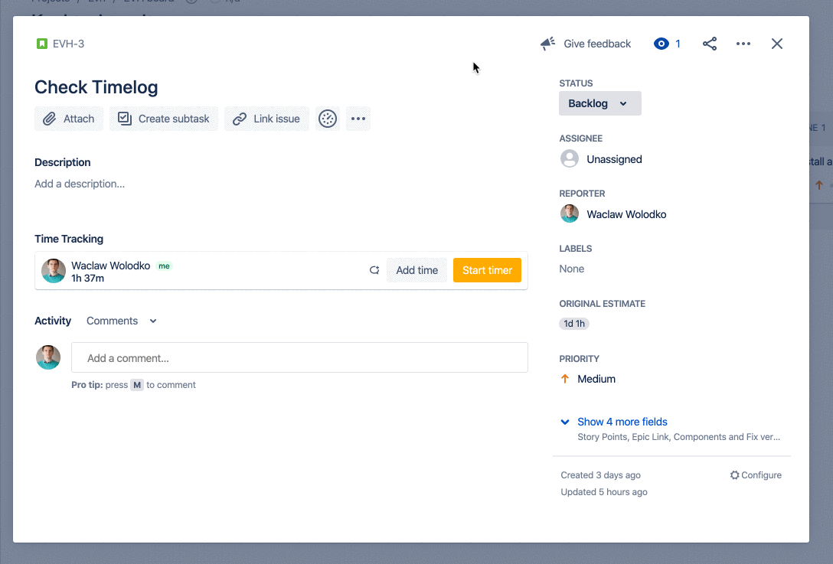Click the share issue icon
Screen dimensions: 833x564
[710, 44]
